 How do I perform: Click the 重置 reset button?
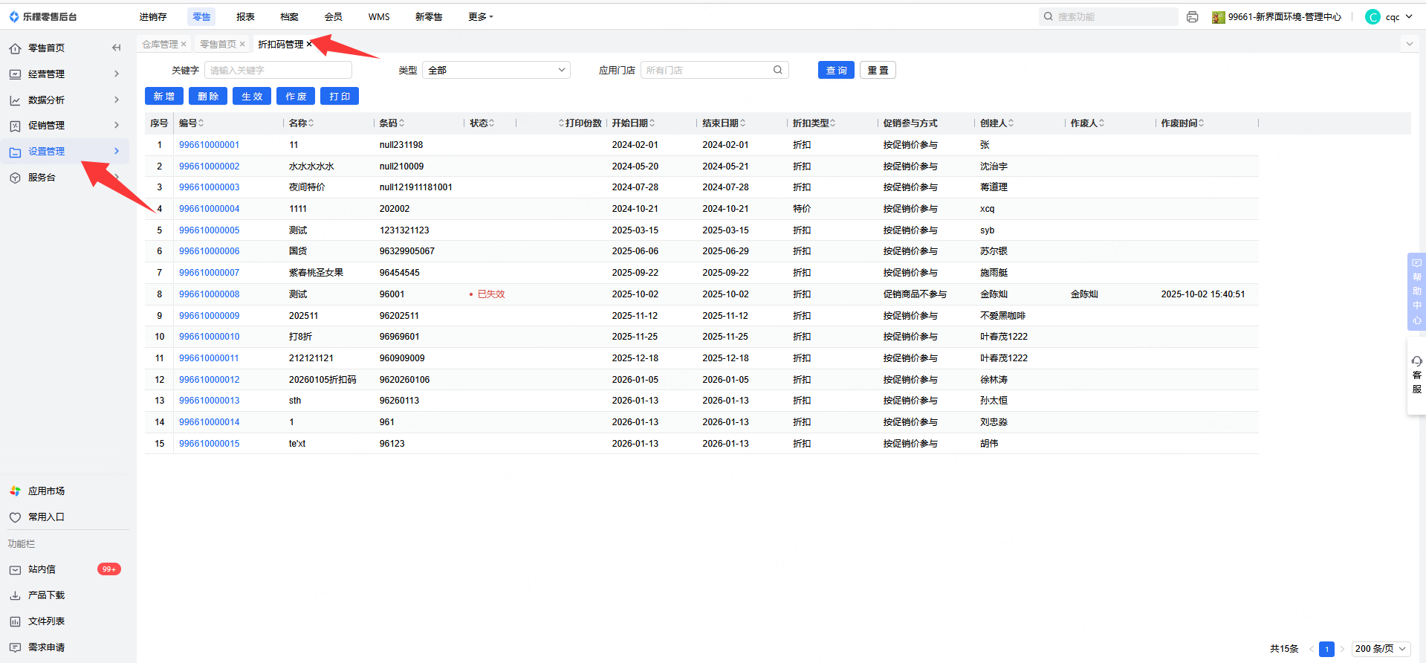878,70
